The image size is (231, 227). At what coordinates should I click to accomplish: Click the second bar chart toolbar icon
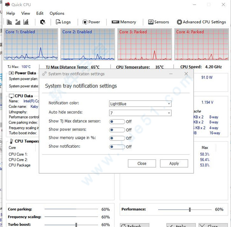pyautogui.click(x=18, y=22)
